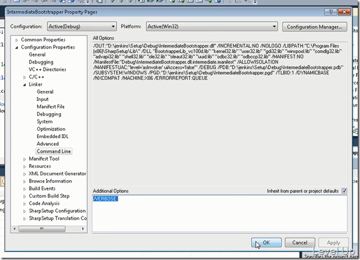The width and height of the screenshot is (360, 260).
Task: Select Code Analysis label
Action: coord(44,204)
